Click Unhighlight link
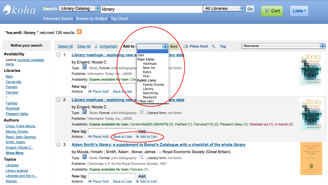 point(108,46)
